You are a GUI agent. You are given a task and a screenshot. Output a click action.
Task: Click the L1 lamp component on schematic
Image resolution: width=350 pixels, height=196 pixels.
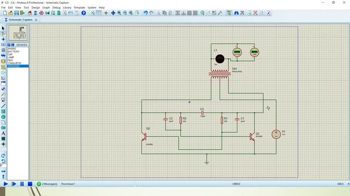(x=220, y=59)
